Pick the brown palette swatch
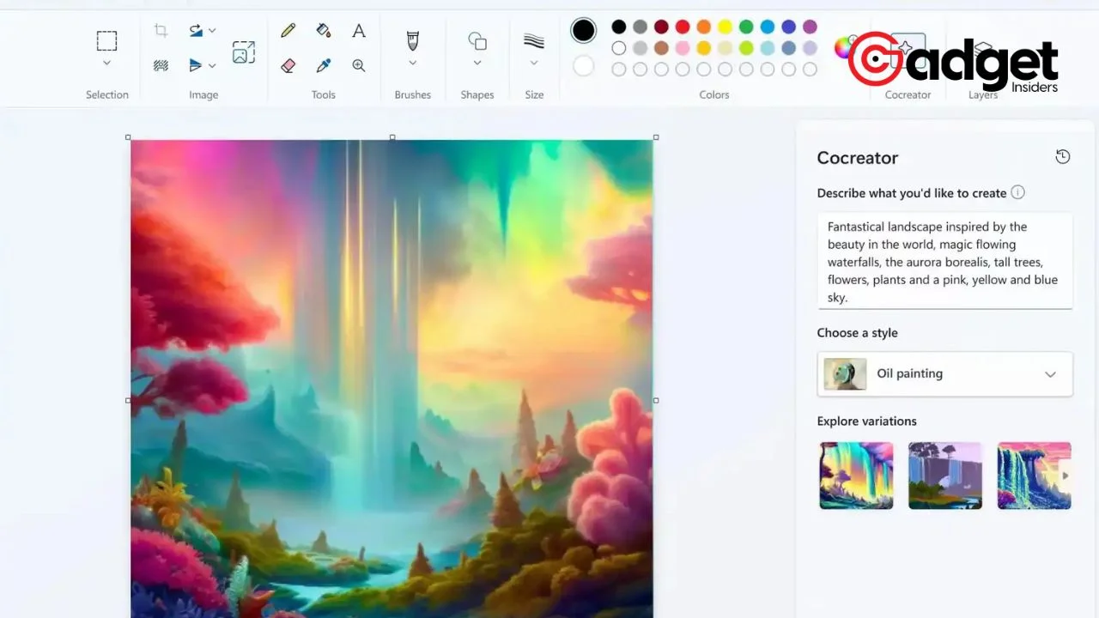This screenshot has width=1099, height=618. point(661,48)
